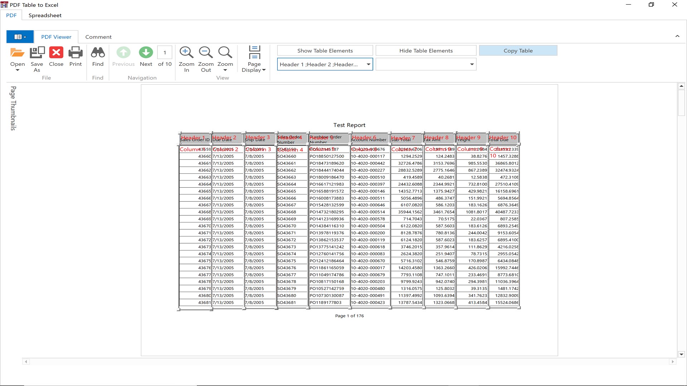This screenshot has height=386, width=687.
Task: Click the Zoom Out magnifier icon
Action: point(206,53)
